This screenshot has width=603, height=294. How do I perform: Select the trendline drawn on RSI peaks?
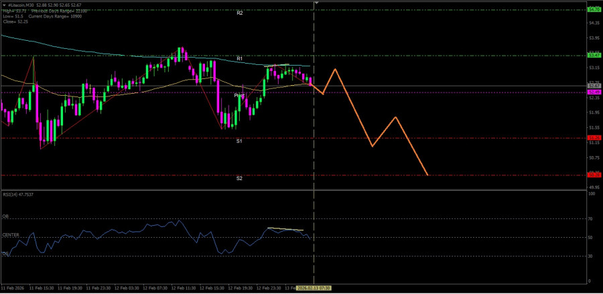[288, 229]
